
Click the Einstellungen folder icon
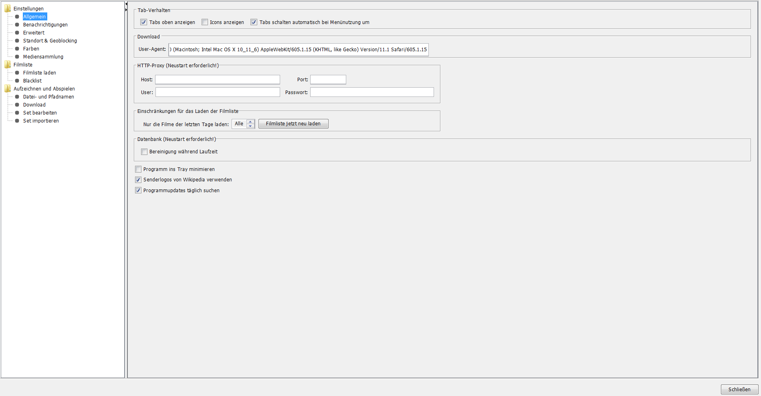coord(8,8)
